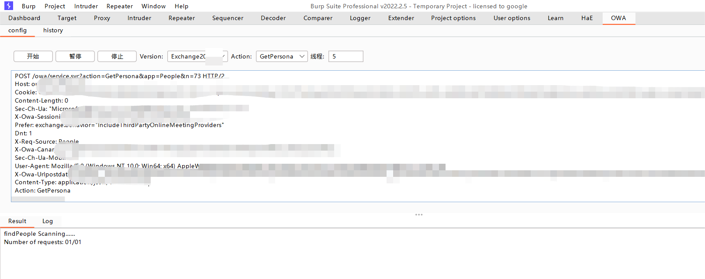The width and height of the screenshot is (705, 279).
Task: Switch to the Logger tab
Action: pos(360,18)
